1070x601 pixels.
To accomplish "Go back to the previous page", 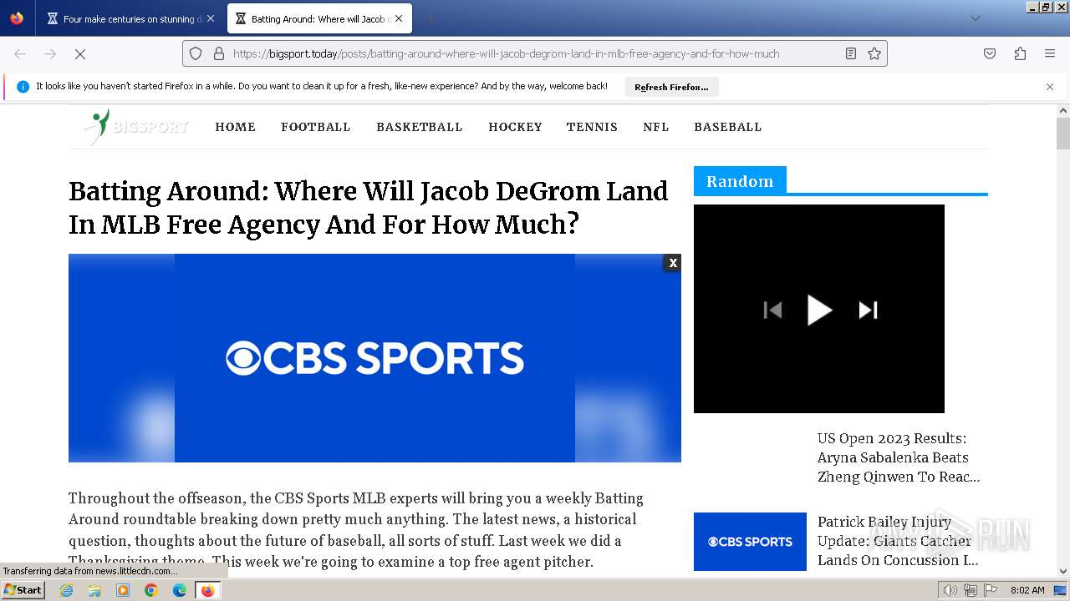I will (x=20, y=53).
